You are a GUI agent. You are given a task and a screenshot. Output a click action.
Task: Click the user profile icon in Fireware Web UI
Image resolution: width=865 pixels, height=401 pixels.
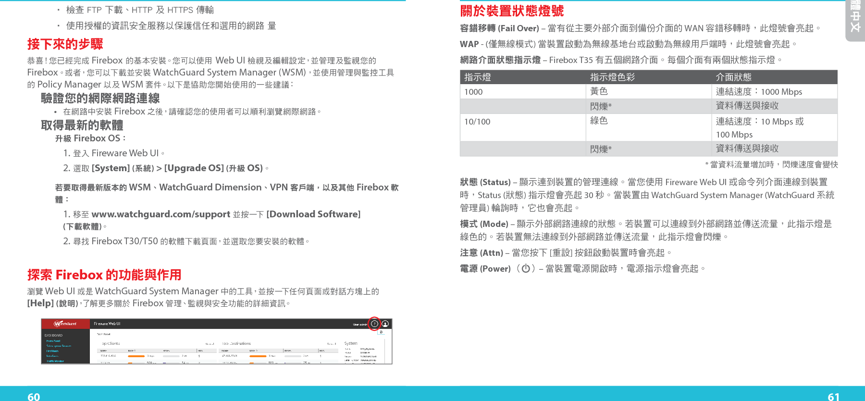click(385, 324)
